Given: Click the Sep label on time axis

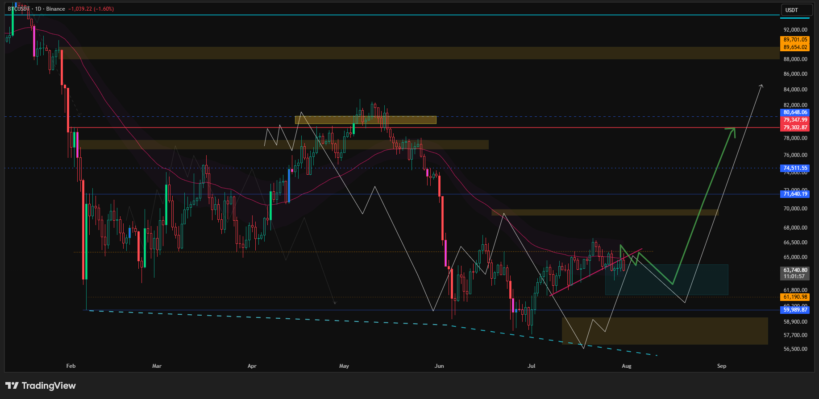Looking at the screenshot, I should click(x=722, y=366).
